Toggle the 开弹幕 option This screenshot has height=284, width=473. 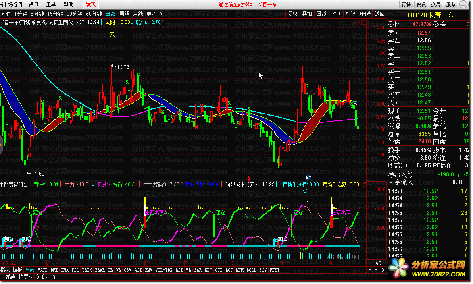click(8, 277)
